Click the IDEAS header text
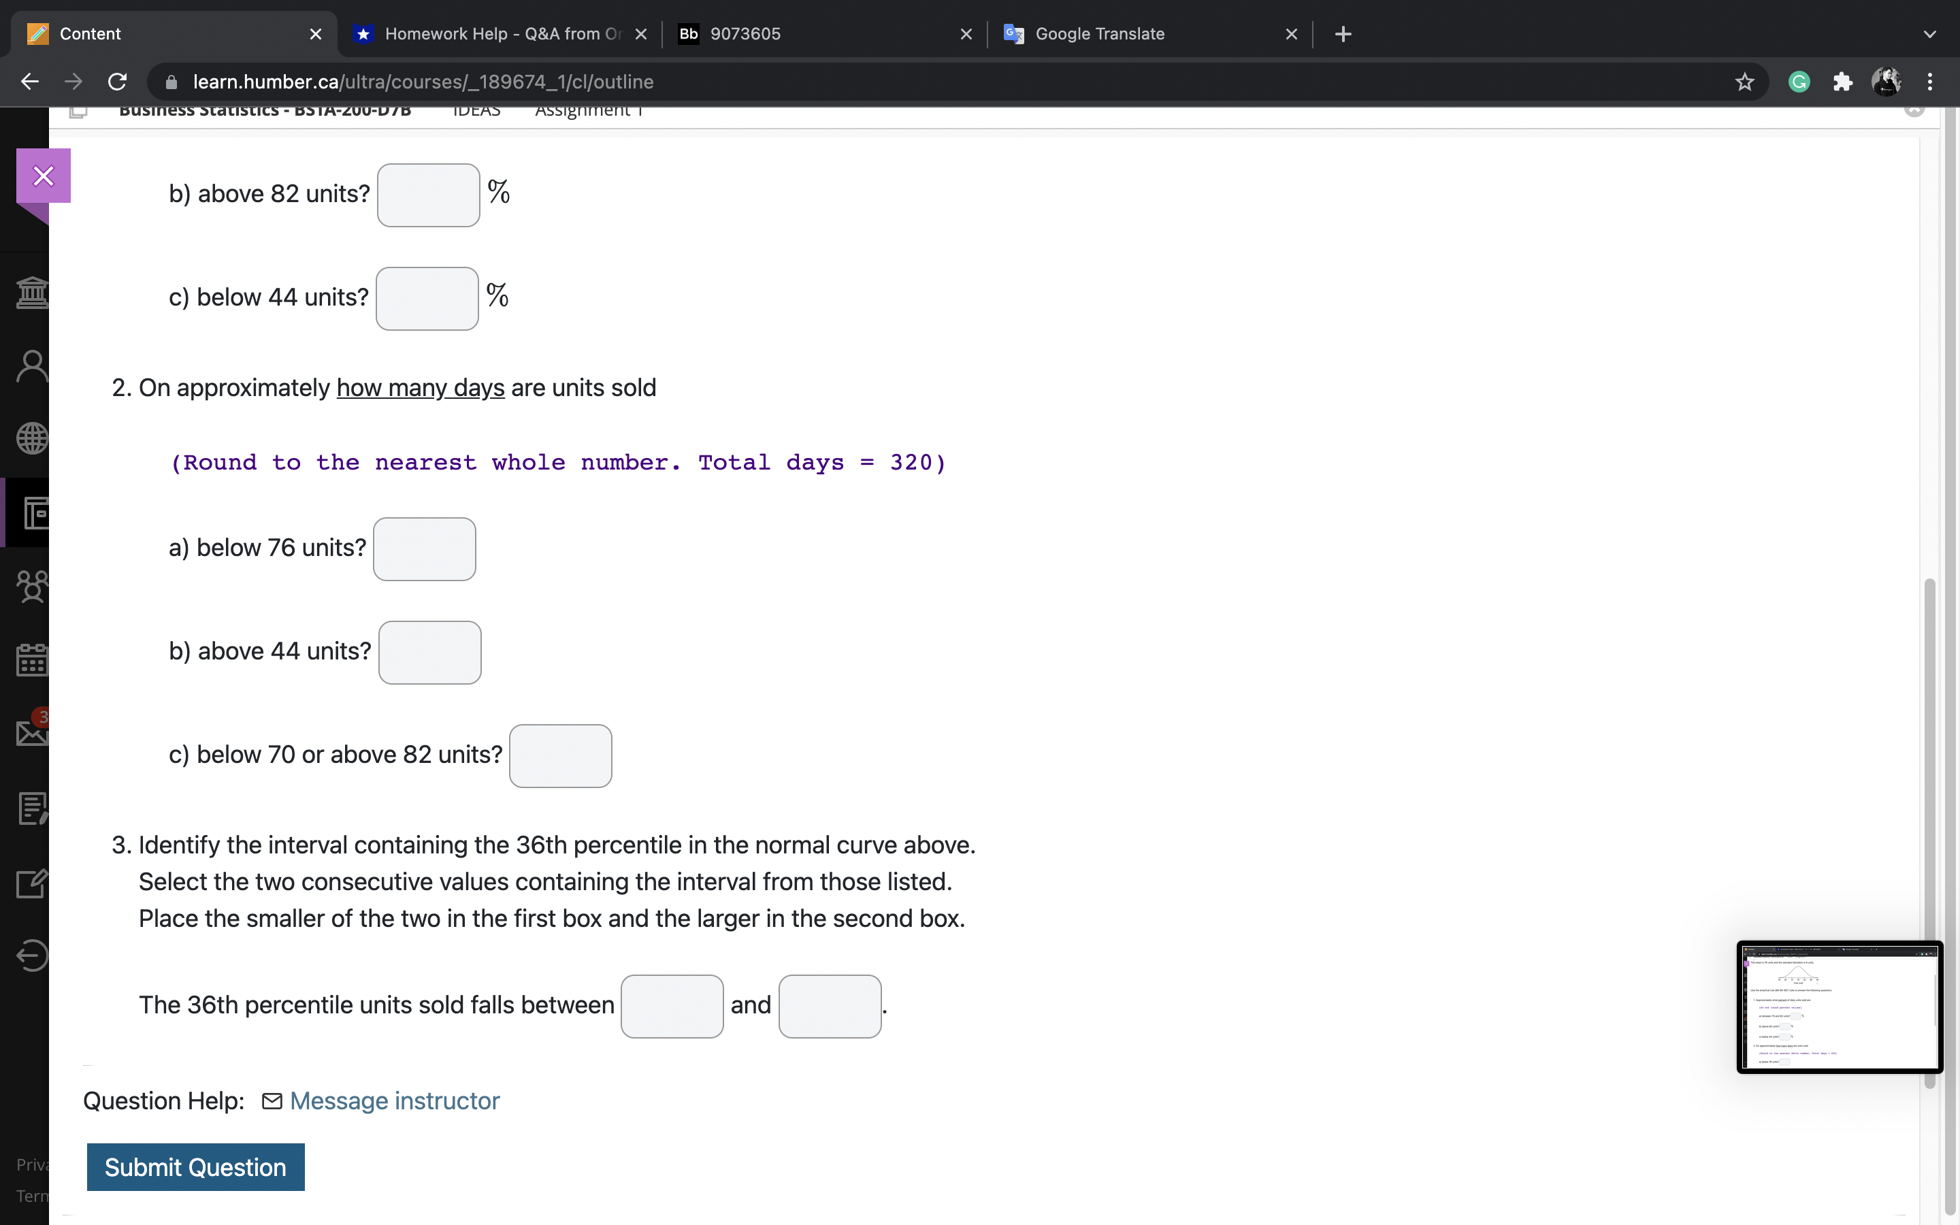 (x=476, y=112)
